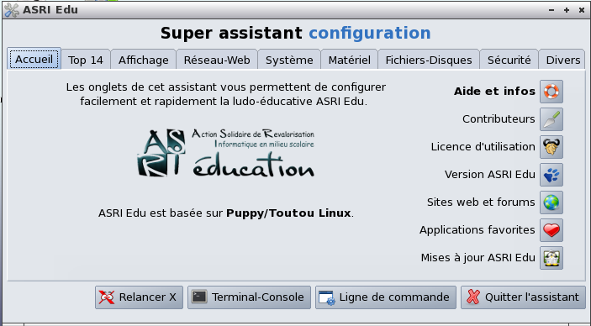Switch to the Affichage tab
The height and width of the screenshot is (326, 591).
[x=143, y=60]
